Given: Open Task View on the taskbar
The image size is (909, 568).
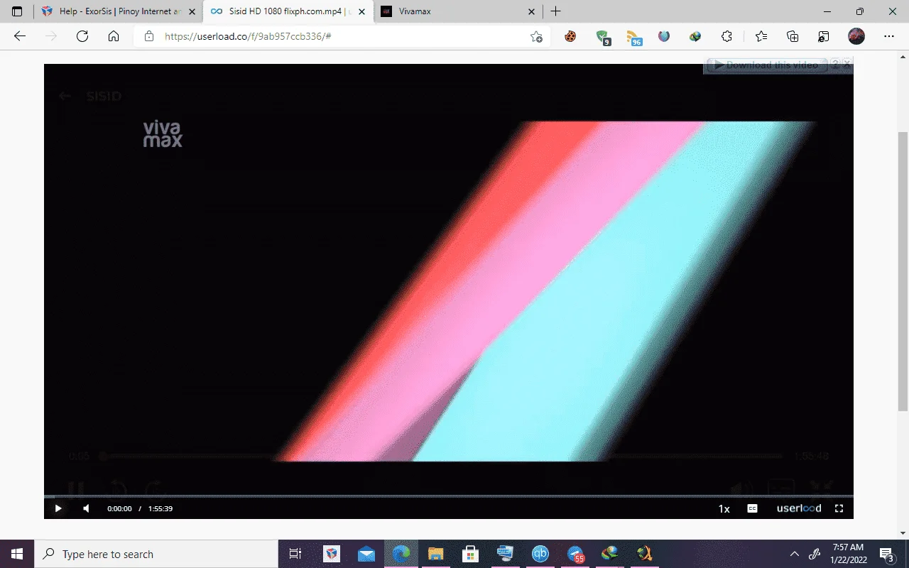Looking at the screenshot, I should coord(295,554).
